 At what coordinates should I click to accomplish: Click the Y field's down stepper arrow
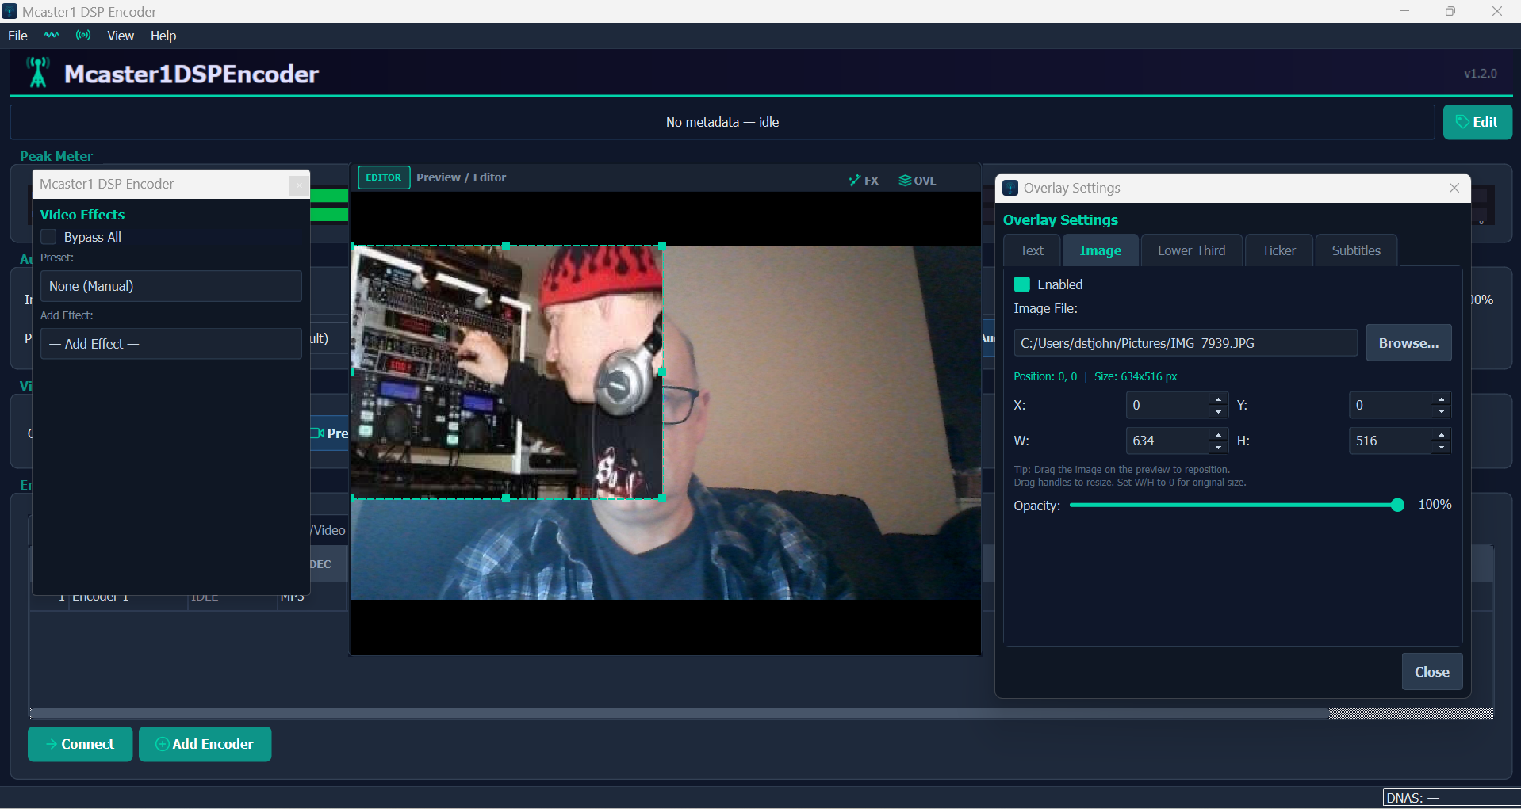click(x=1440, y=410)
